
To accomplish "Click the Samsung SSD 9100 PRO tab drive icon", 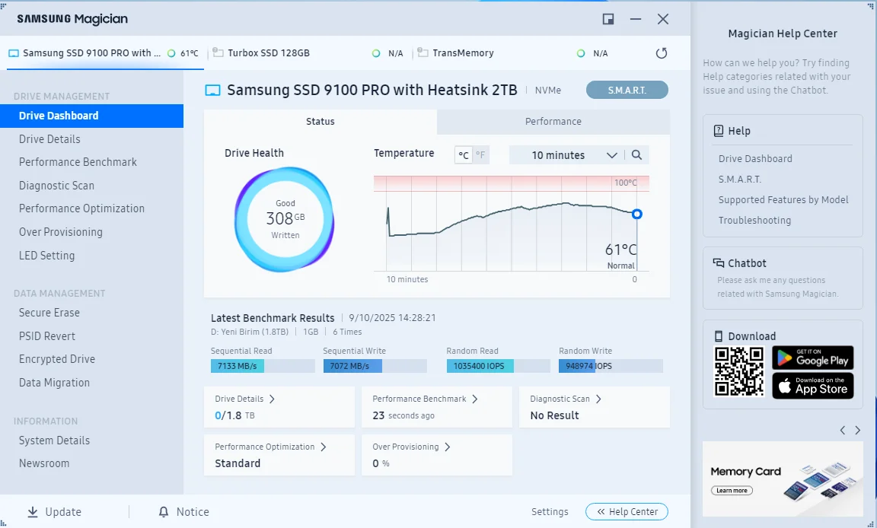I will click(14, 53).
